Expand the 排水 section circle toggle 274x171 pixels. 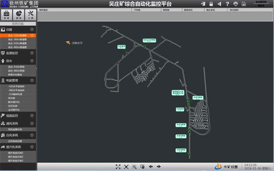coord(32,61)
